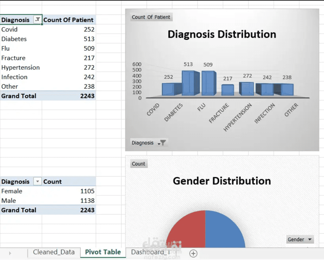Click the cell with value 272
The width and height of the screenshot is (324, 260).
(69, 67)
